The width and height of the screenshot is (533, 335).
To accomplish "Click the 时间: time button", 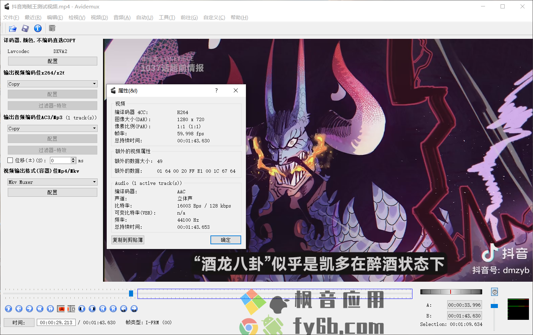I will click(19, 323).
